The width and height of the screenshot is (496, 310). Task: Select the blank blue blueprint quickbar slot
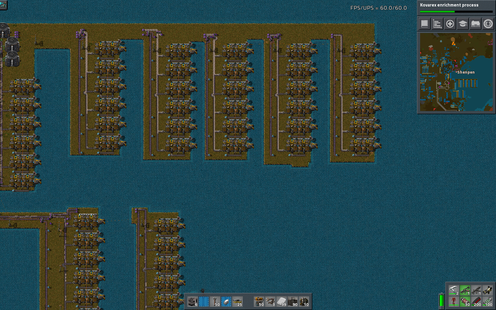[x=204, y=302]
